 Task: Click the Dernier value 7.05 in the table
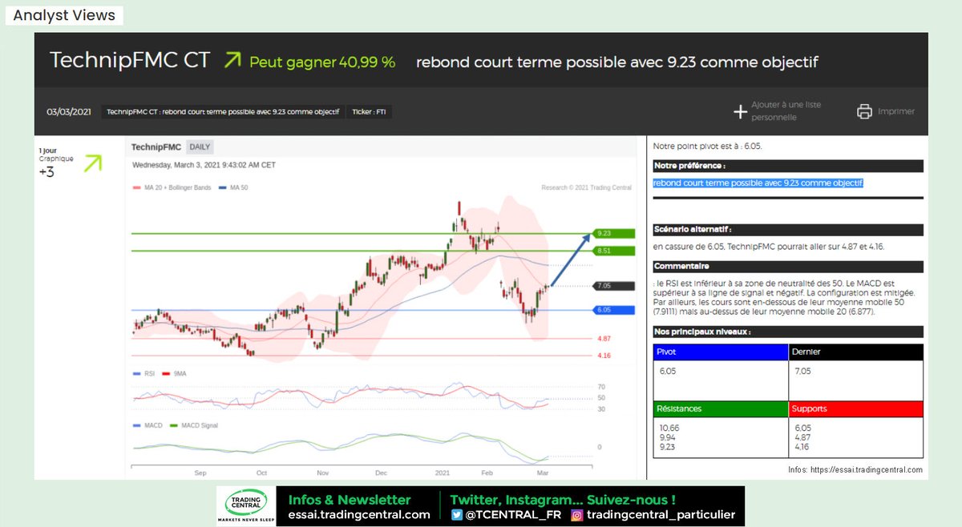[x=802, y=371]
